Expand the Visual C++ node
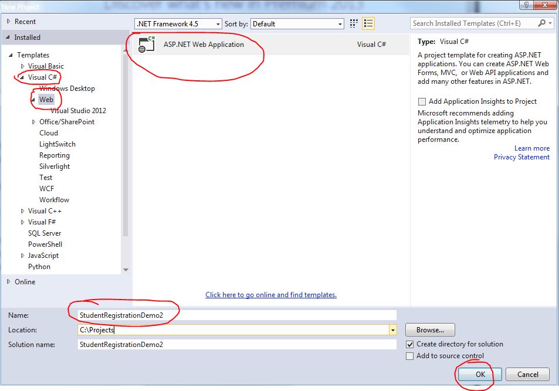Image resolution: width=559 pixels, height=391 pixels. click(x=22, y=211)
